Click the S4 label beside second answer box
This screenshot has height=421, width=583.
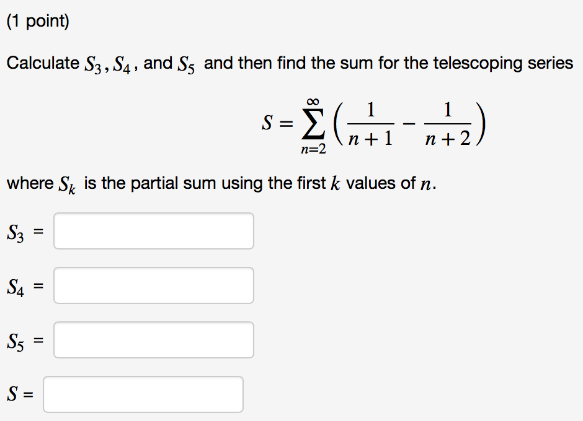pyautogui.click(x=17, y=287)
